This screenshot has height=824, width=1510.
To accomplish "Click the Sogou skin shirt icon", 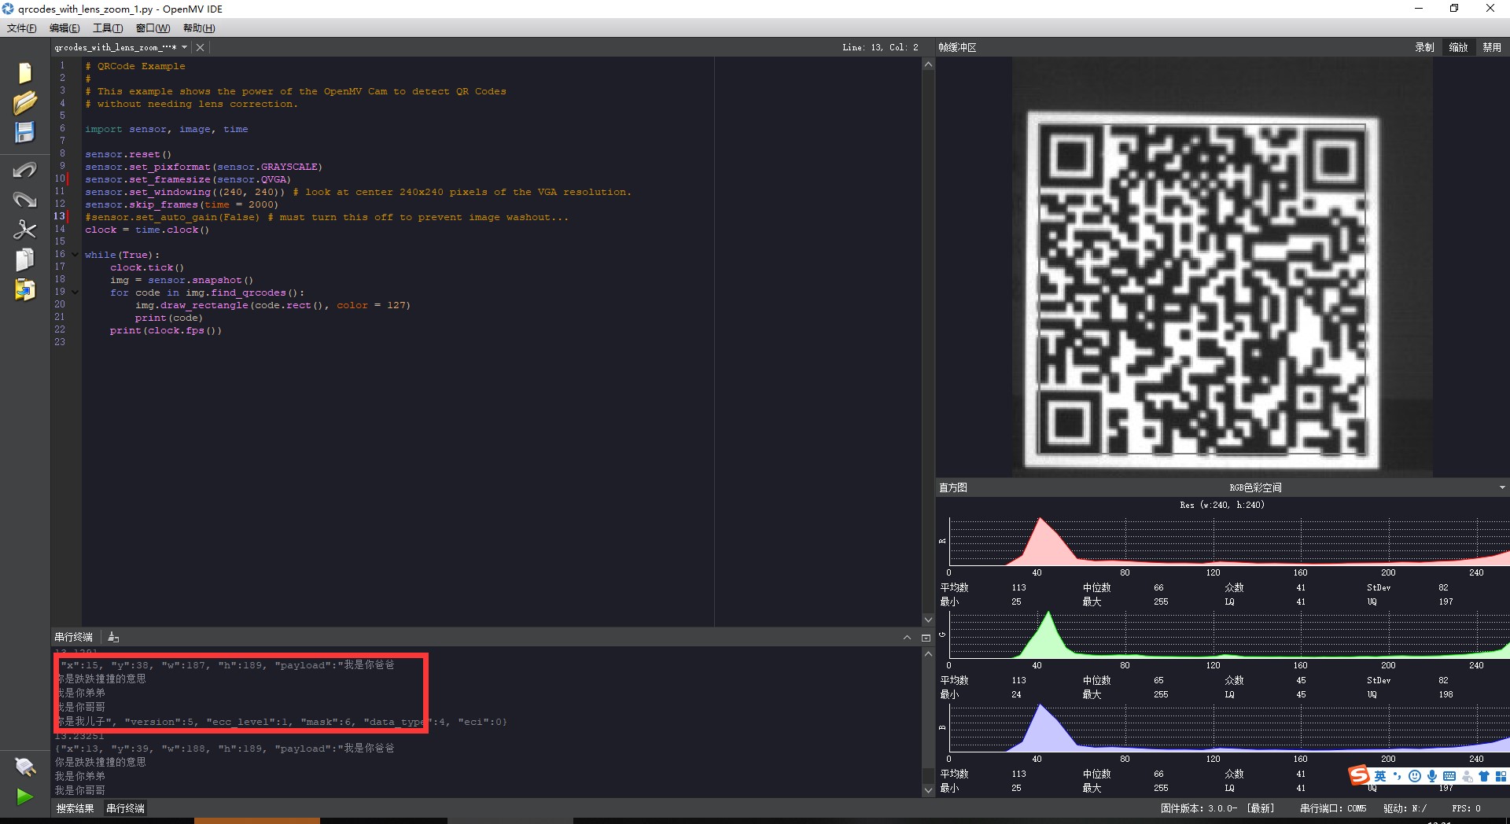I will tap(1484, 776).
